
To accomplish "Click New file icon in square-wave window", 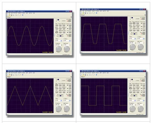I will pos(81,75).
